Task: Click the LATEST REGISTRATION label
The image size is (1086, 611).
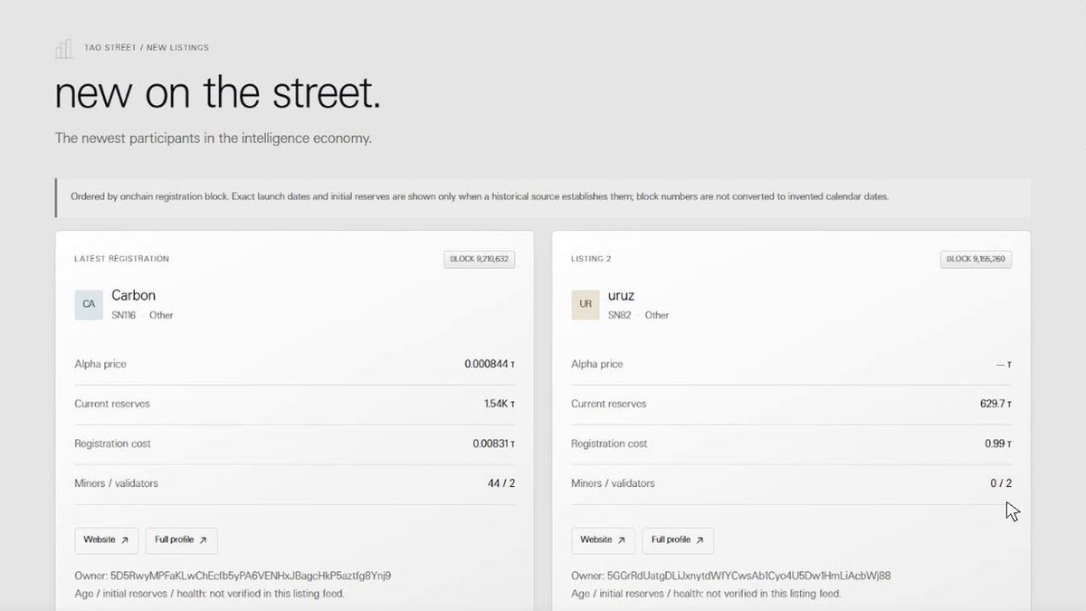Action: [x=121, y=259]
